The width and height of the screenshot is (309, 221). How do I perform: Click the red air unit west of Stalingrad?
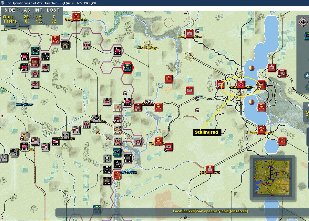coord(220,84)
